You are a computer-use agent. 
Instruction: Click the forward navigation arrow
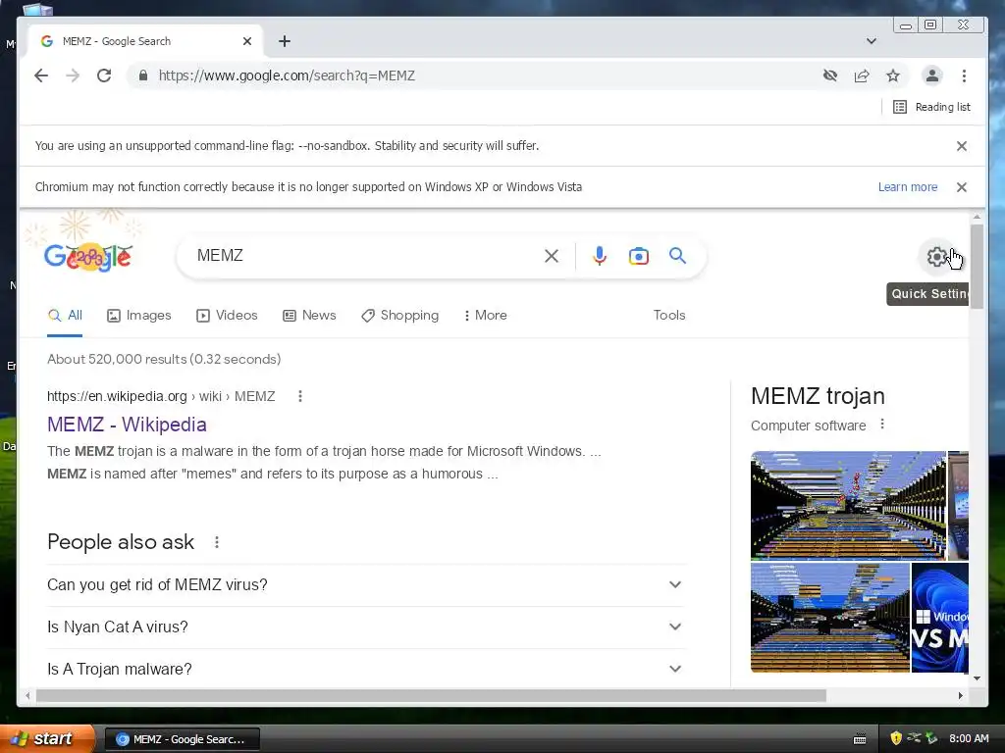pos(73,75)
